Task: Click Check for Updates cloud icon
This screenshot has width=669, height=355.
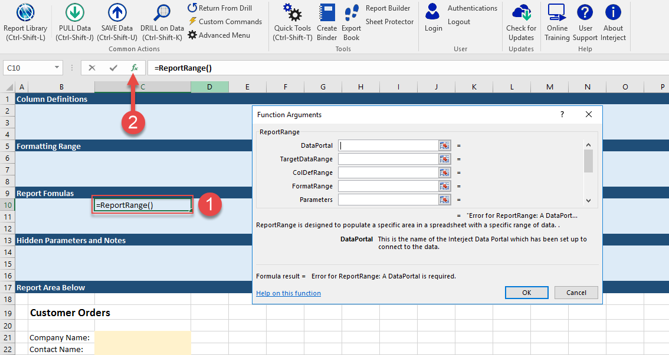Action: [522, 13]
